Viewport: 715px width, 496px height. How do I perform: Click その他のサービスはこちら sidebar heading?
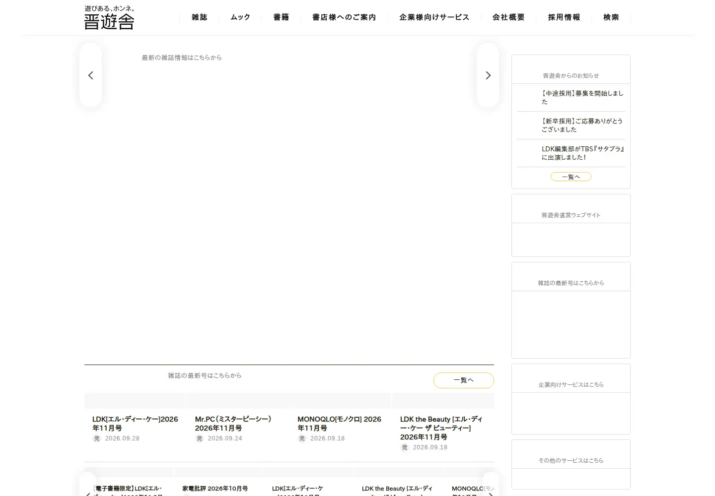571,461
